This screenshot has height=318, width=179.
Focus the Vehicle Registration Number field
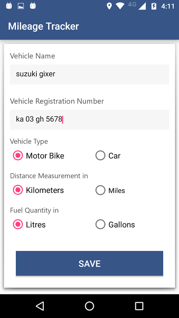point(89,120)
